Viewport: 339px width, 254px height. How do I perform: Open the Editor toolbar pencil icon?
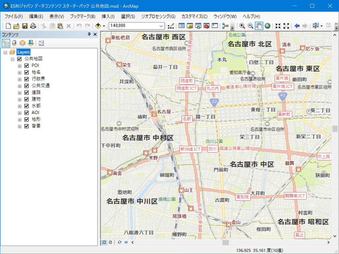[171, 26]
